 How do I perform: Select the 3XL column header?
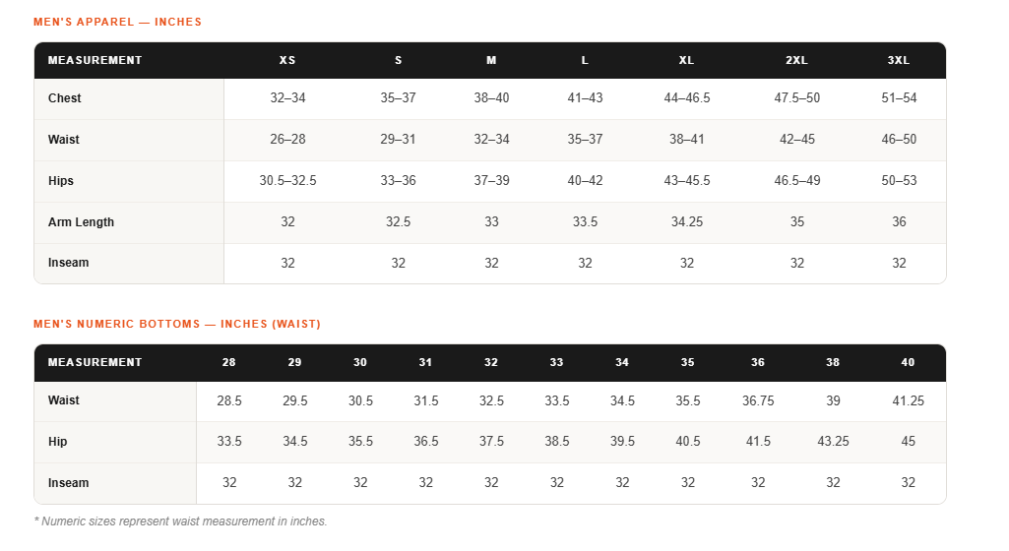click(899, 60)
